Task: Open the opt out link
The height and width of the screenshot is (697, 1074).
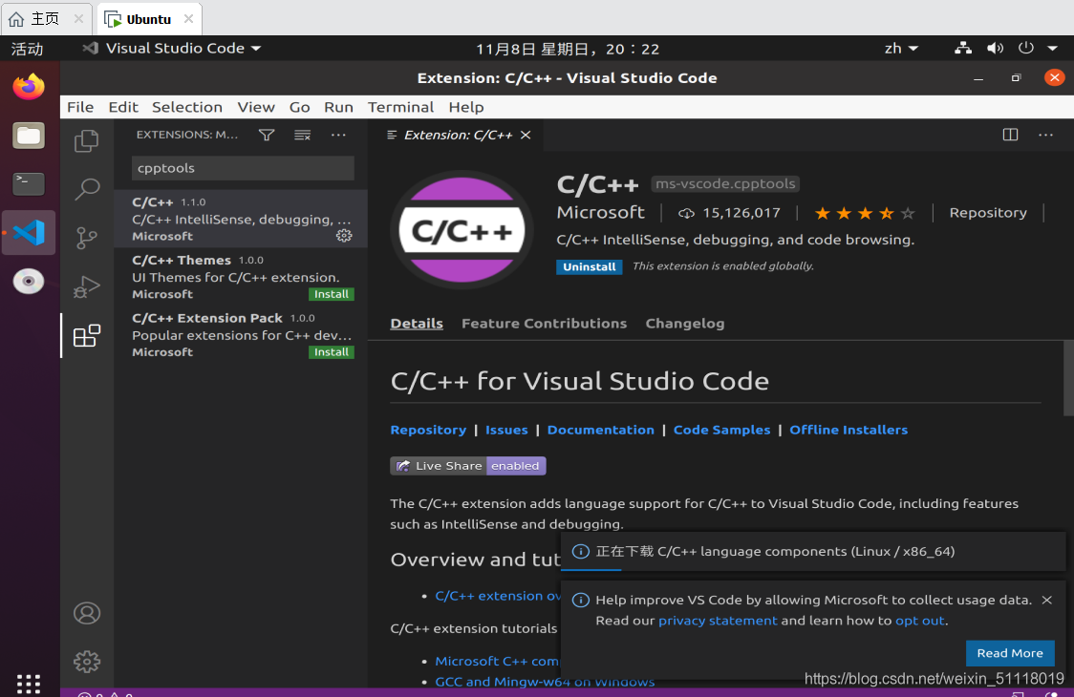Action: pyautogui.click(x=920, y=621)
